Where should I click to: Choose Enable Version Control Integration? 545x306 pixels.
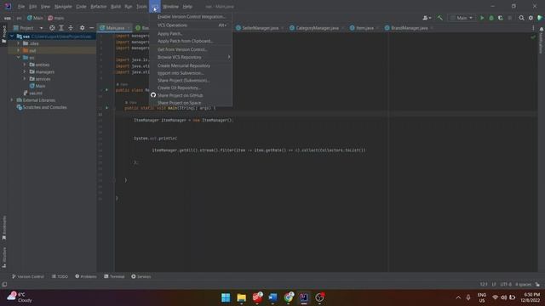[191, 17]
